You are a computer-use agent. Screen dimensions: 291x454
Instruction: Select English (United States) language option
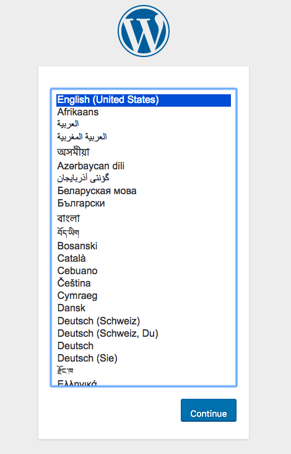144,100
